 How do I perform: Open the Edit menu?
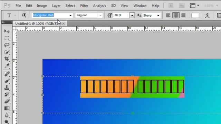[x=29, y=6]
